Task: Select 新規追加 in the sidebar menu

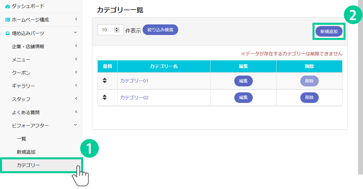Action: point(26,152)
